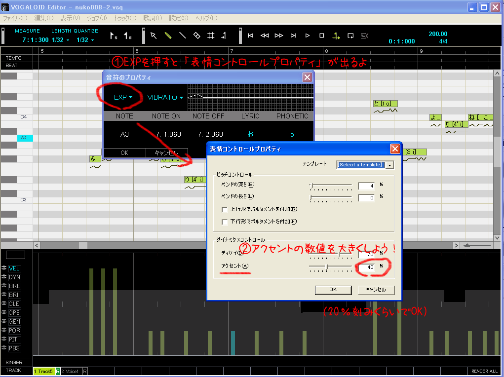Click piano roll horizontal scrollbar left arrow
Image resolution: width=504 pixels, height=377 pixels.
pyautogui.click(x=37, y=246)
